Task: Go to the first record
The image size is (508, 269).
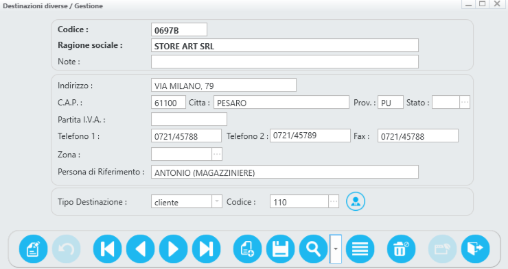Action: tap(107, 249)
